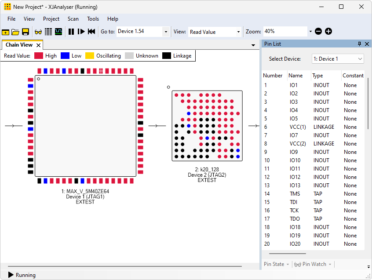Image resolution: width=372 pixels, height=280 pixels.
Task: Click the single step scan icon
Action: (x=81, y=32)
